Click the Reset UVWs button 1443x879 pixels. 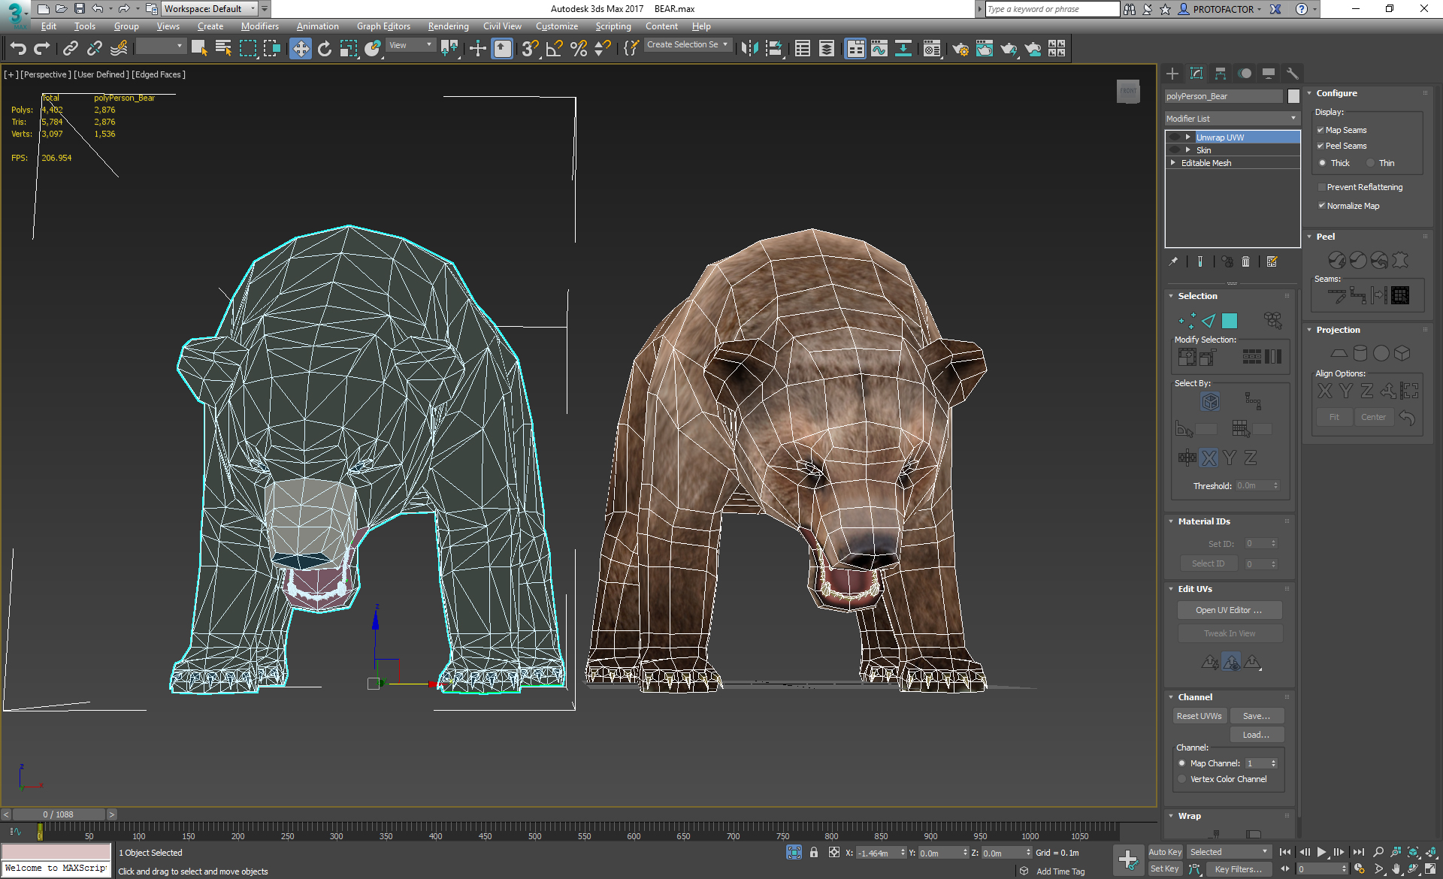[1199, 715]
